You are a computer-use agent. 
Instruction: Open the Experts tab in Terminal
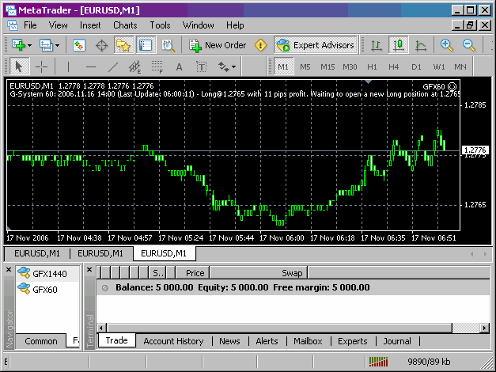[x=352, y=341]
